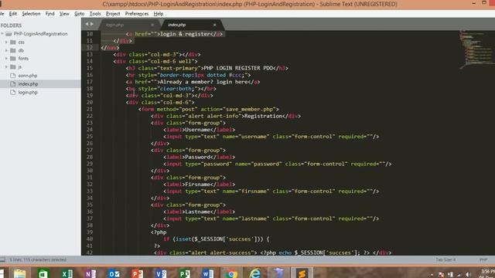Open Word from the taskbar
Viewport: 495px width, 278px height.
tap(208, 273)
